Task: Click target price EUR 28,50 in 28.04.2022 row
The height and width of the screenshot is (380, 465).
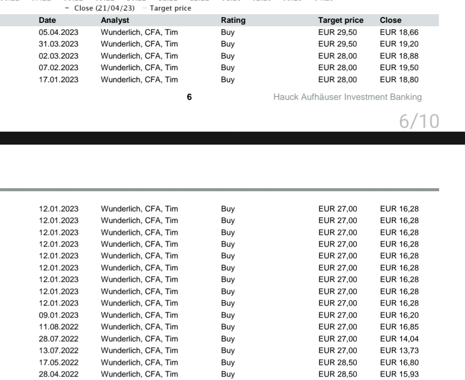Action: 337,374
